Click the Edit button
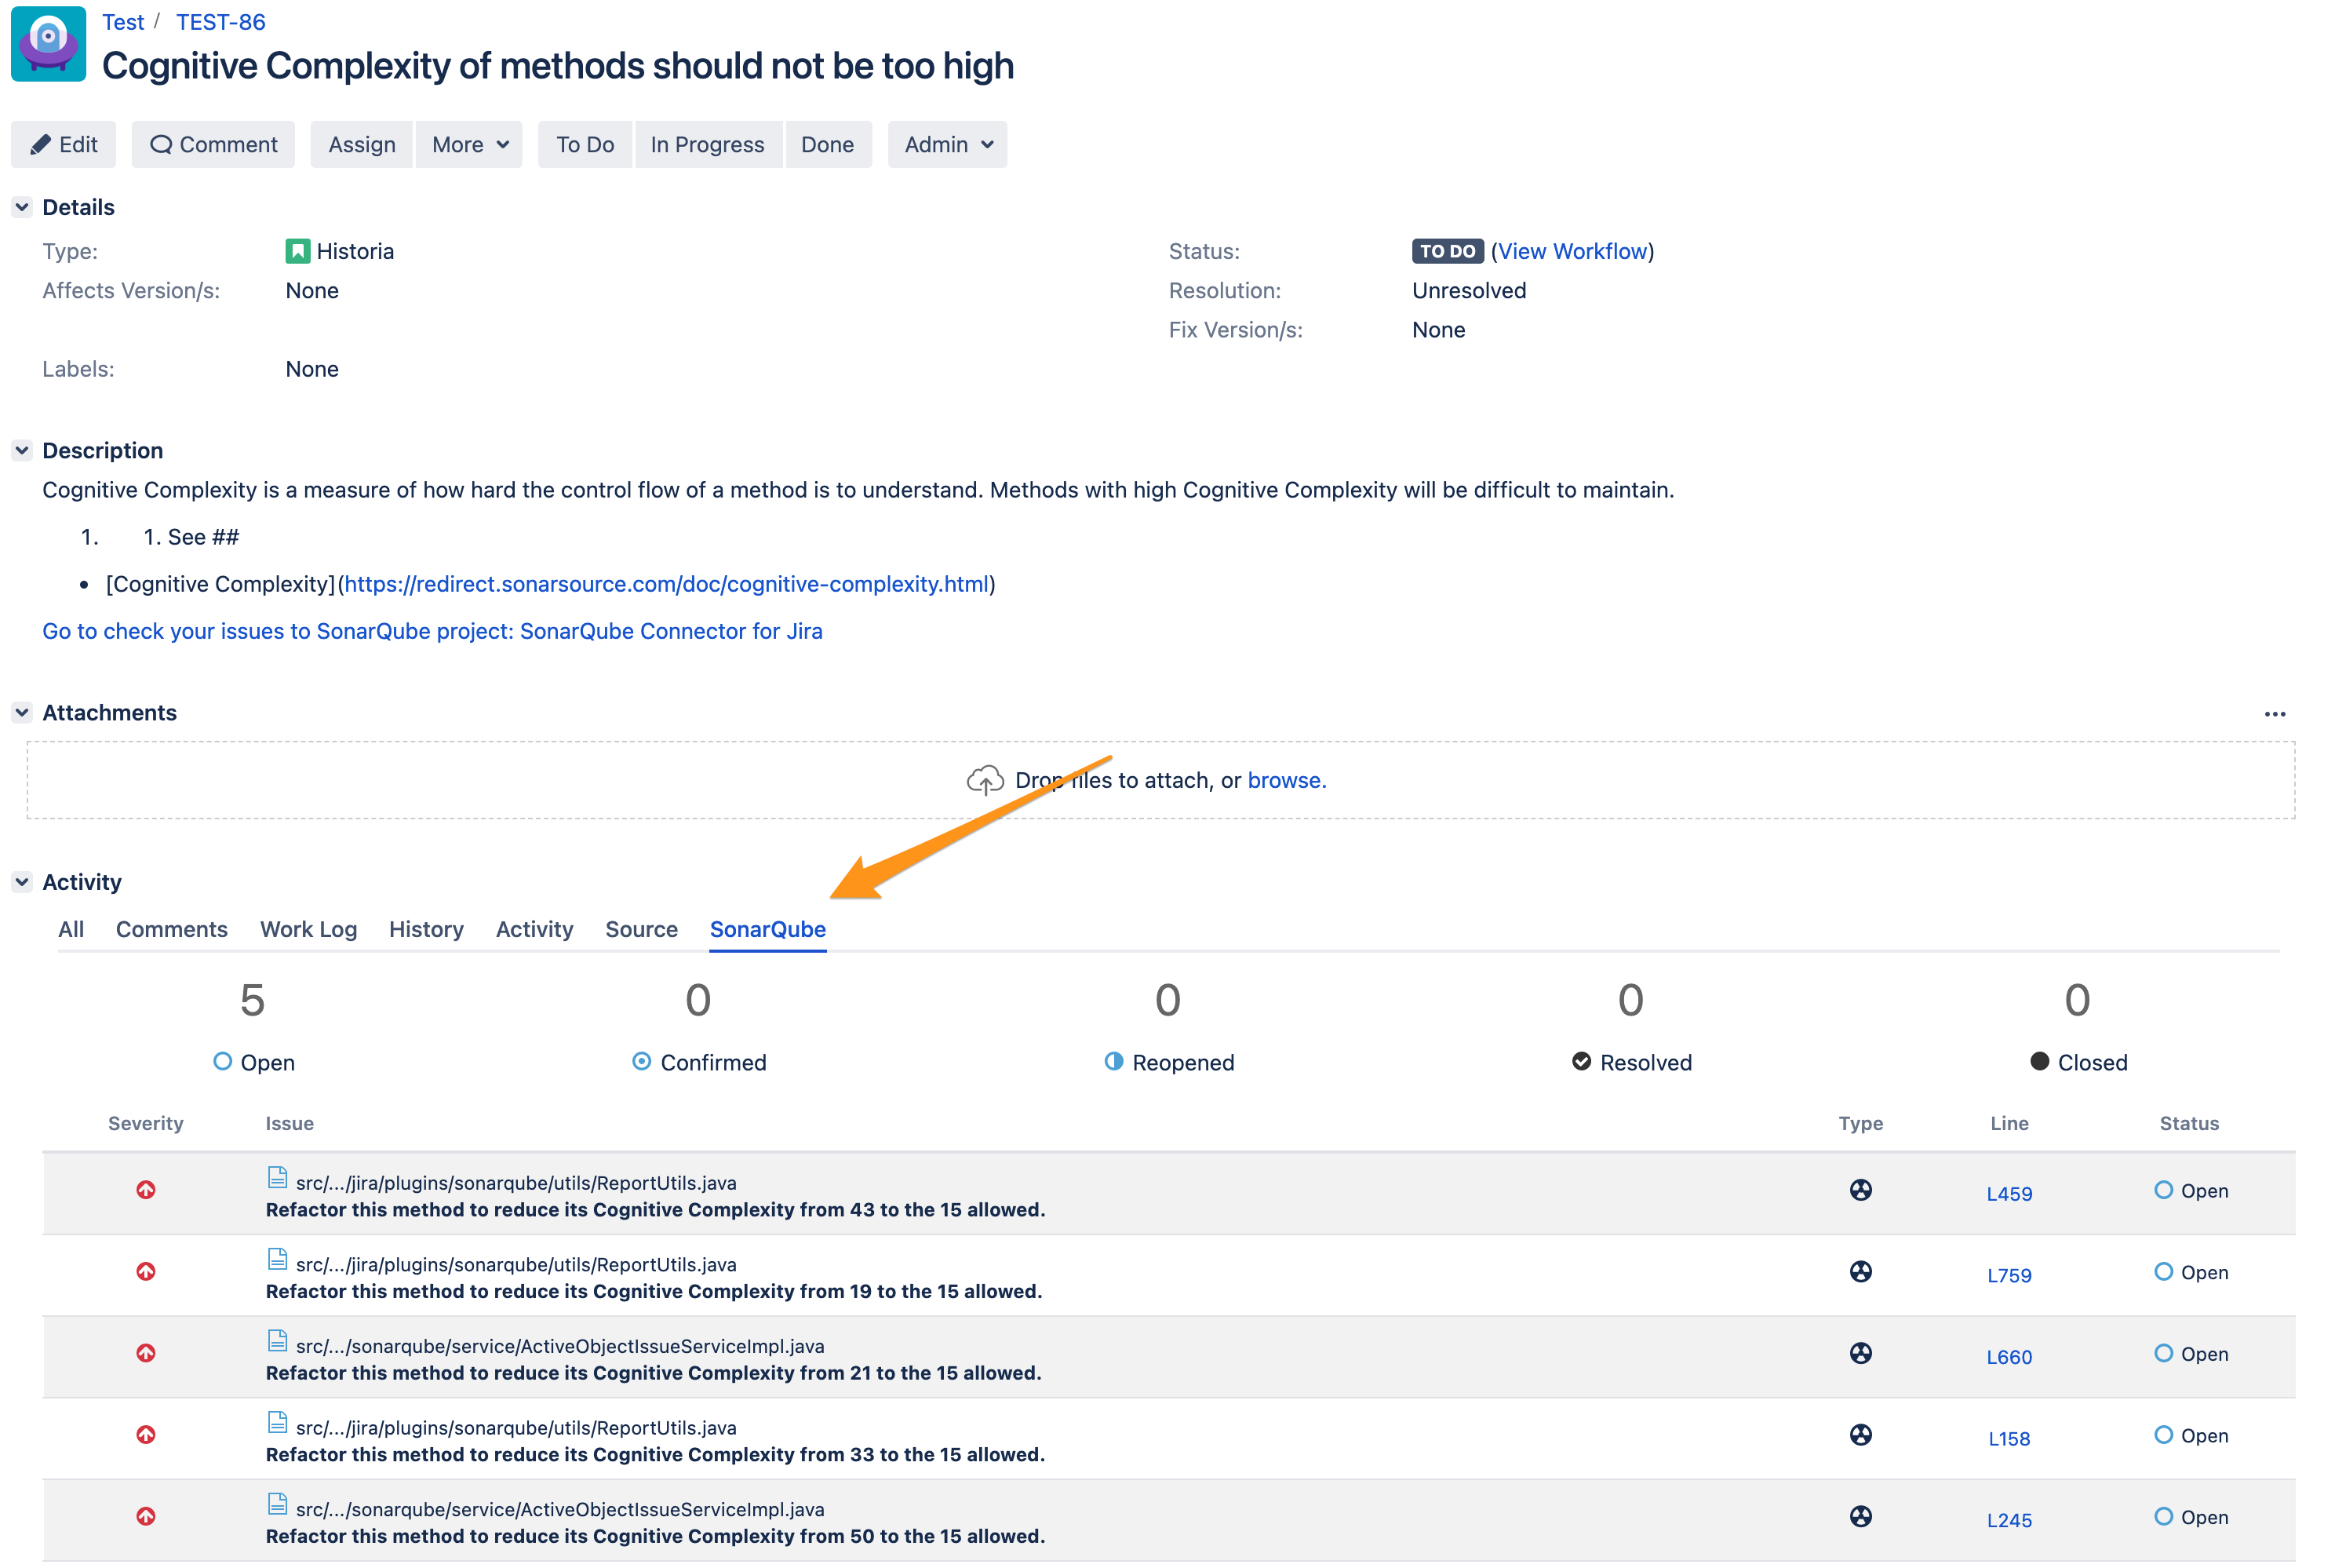Viewport: 2335px width, 1568px height. pos(63,145)
